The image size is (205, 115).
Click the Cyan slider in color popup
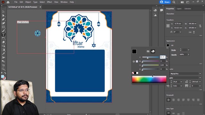point(151,57)
